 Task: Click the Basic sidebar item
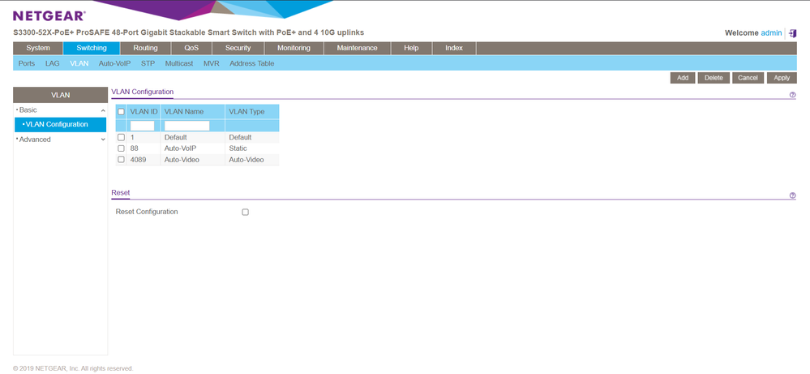click(x=28, y=110)
